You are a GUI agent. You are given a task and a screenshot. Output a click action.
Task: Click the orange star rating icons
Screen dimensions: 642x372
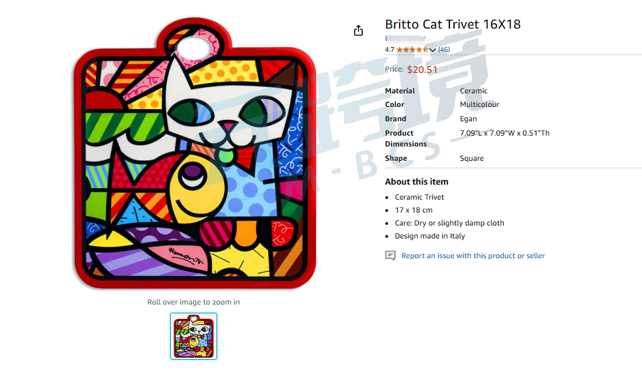point(413,50)
